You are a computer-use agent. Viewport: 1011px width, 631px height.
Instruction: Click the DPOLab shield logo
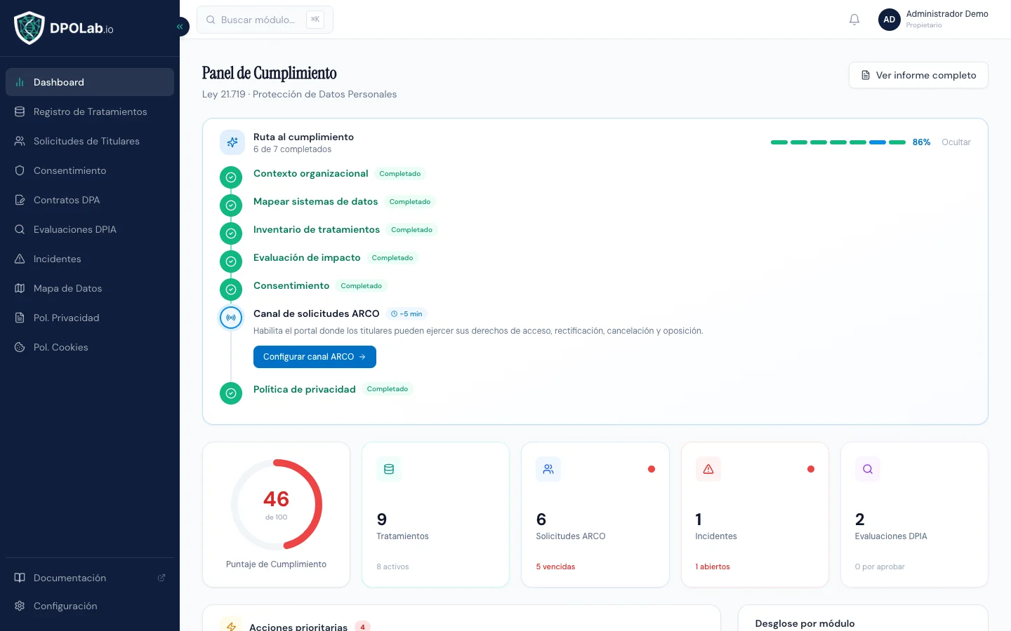[x=29, y=28]
